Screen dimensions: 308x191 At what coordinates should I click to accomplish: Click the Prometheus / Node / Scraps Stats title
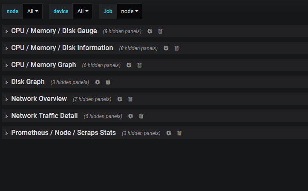63,133
